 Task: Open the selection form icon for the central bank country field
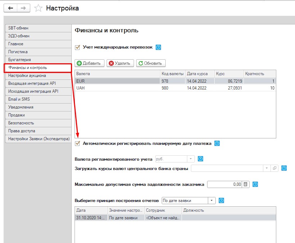[274, 168]
